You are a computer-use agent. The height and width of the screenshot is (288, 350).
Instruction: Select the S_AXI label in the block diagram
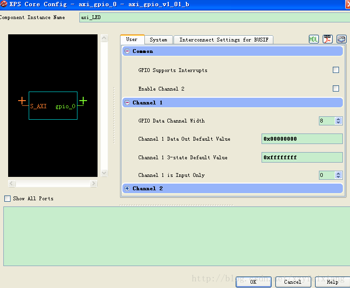pos(38,106)
